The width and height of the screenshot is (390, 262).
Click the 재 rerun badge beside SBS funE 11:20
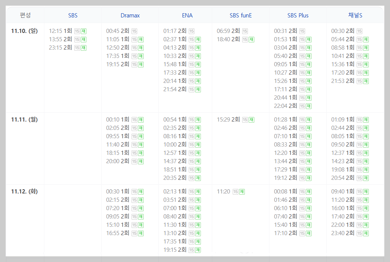pos(242,192)
